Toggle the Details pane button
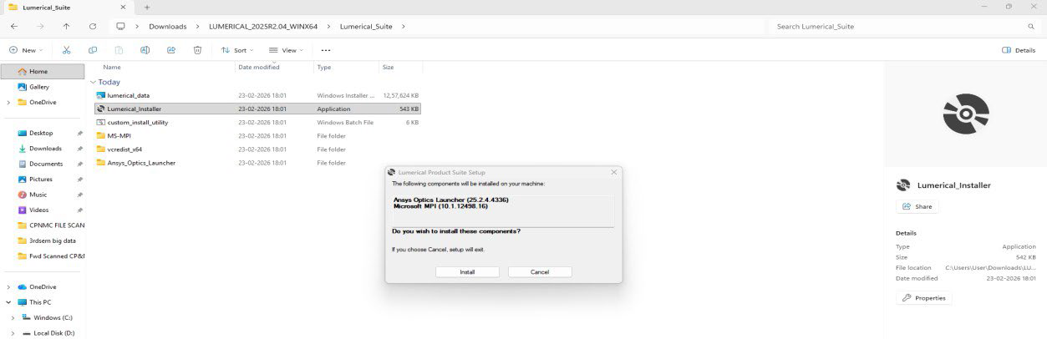 pyautogui.click(x=1019, y=50)
